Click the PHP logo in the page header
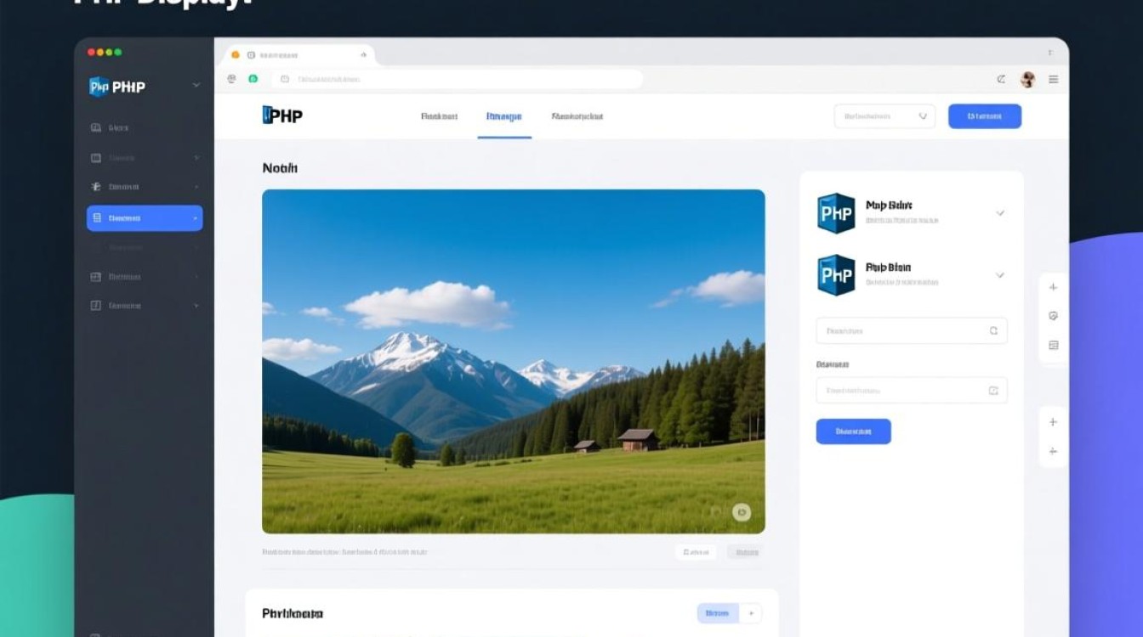 (282, 116)
